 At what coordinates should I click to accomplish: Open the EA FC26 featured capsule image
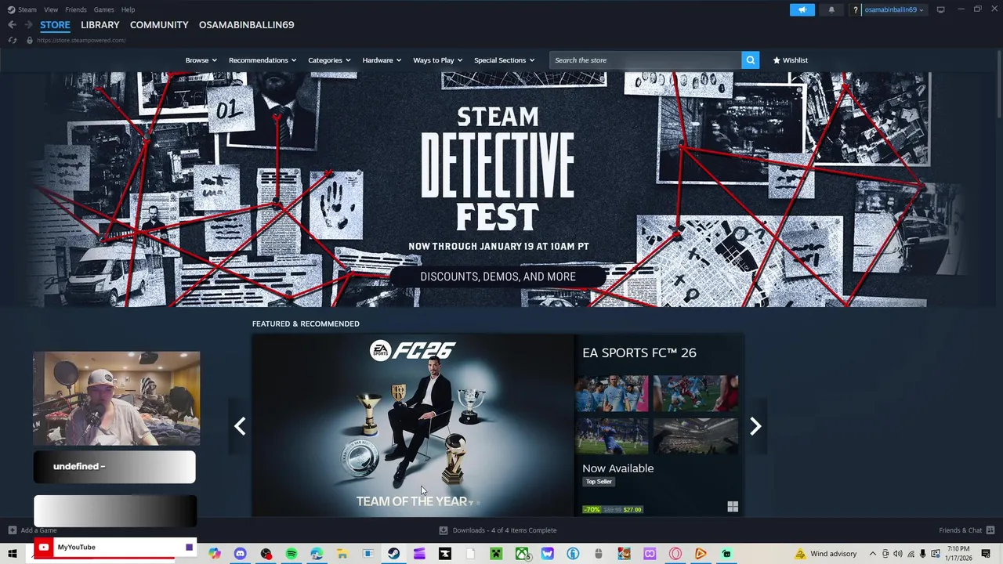[x=413, y=425]
